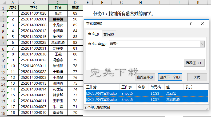The width and height of the screenshot is (211, 117).
Task: Select the 序号 header cell
Action: (x=13, y=7)
